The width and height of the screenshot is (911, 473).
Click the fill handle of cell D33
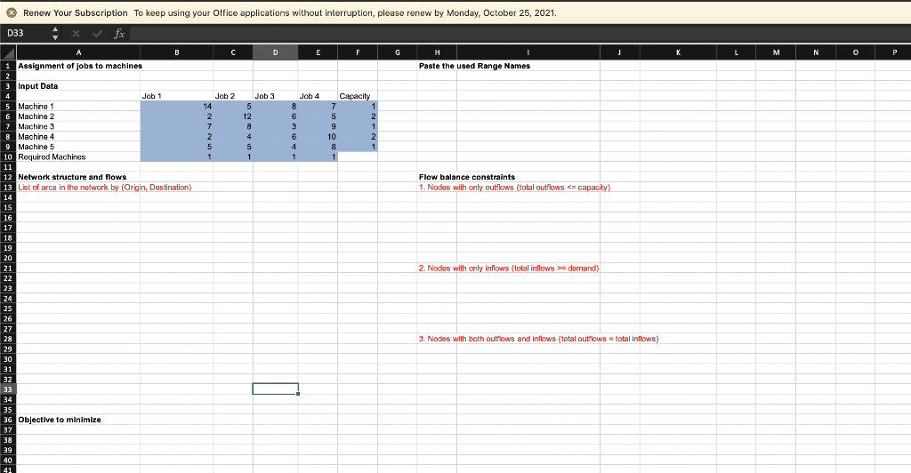point(298,394)
